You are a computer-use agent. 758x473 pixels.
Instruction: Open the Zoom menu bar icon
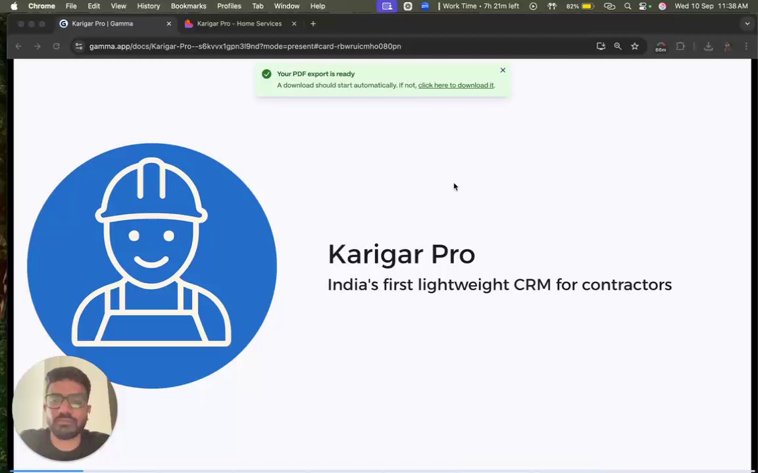pos(425,7)
